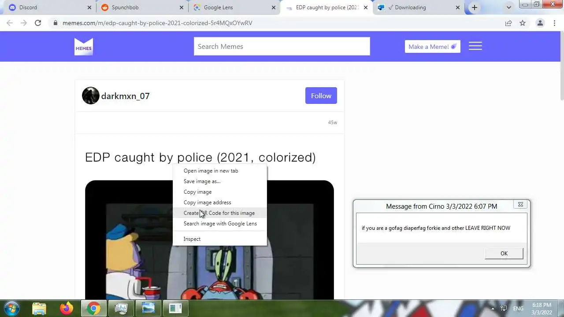The height and width of the screenshot is (317, 564).
Task: Click Make a Meme! button
Action: [433, 47]
